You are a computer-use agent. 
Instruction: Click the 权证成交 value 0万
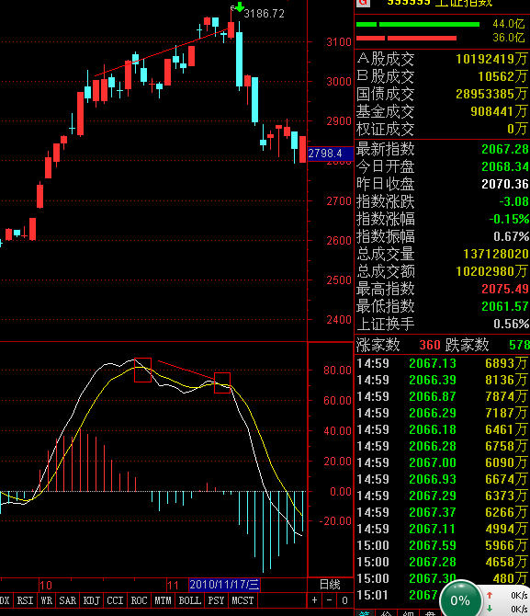click(x=517, y=129)
